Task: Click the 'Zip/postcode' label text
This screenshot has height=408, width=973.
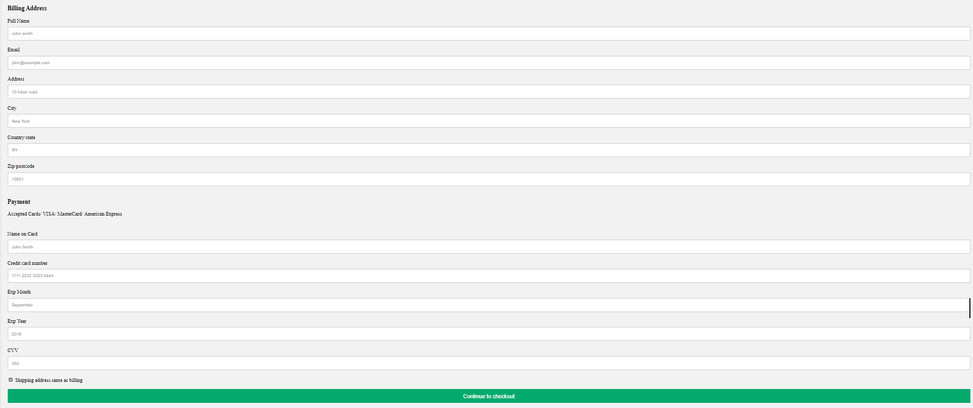Action: (x=21, y=166)
